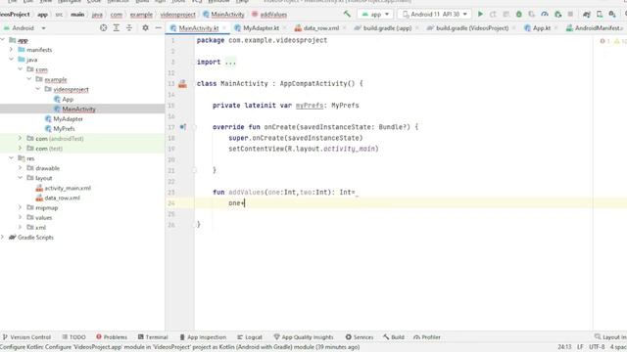Open App Quality Insights tool window

coord(304,337)
